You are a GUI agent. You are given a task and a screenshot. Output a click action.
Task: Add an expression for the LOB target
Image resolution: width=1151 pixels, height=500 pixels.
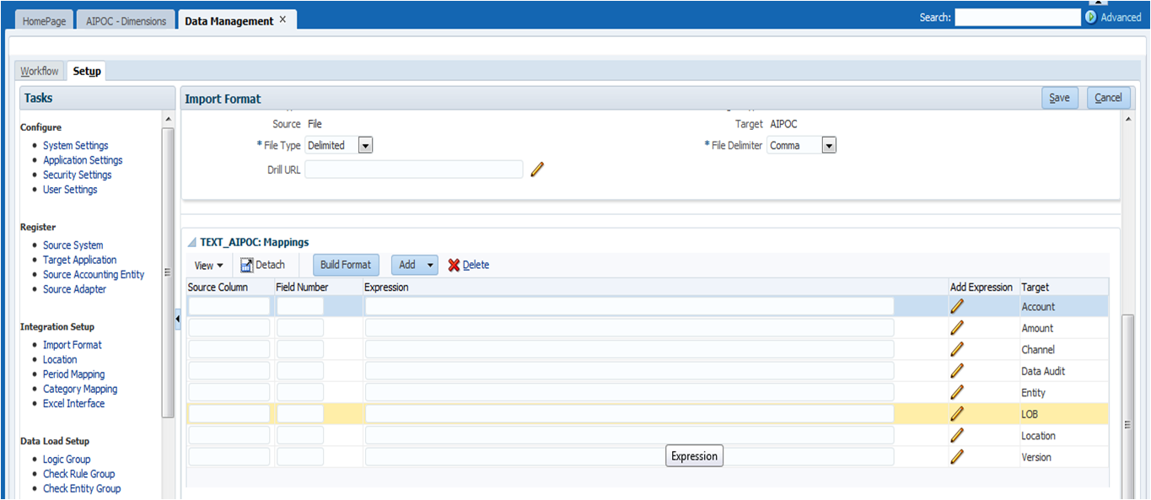click(x=956, y=413)
